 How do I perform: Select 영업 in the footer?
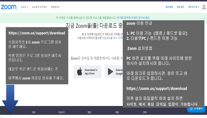click(89, 112)
